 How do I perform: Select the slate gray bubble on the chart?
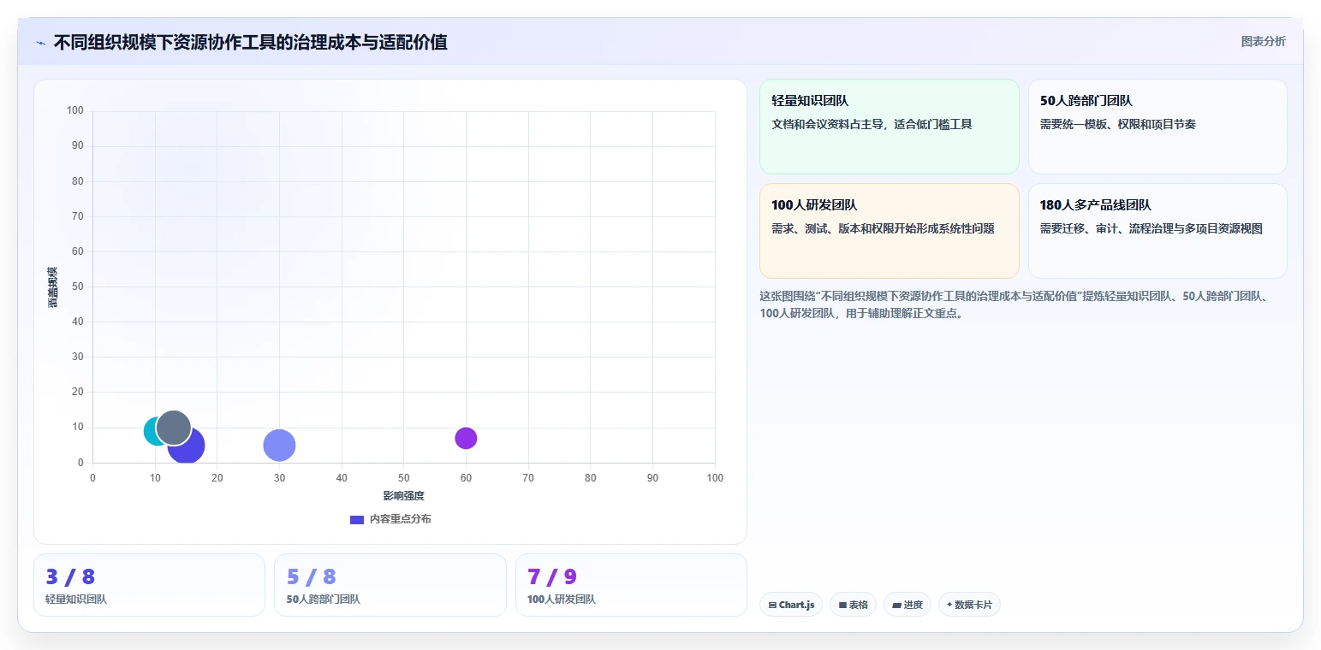173,428
